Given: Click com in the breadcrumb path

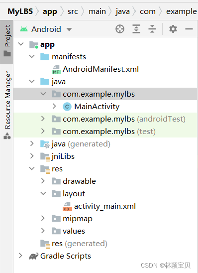Looking at the screenshot, I should click(148, 11).
